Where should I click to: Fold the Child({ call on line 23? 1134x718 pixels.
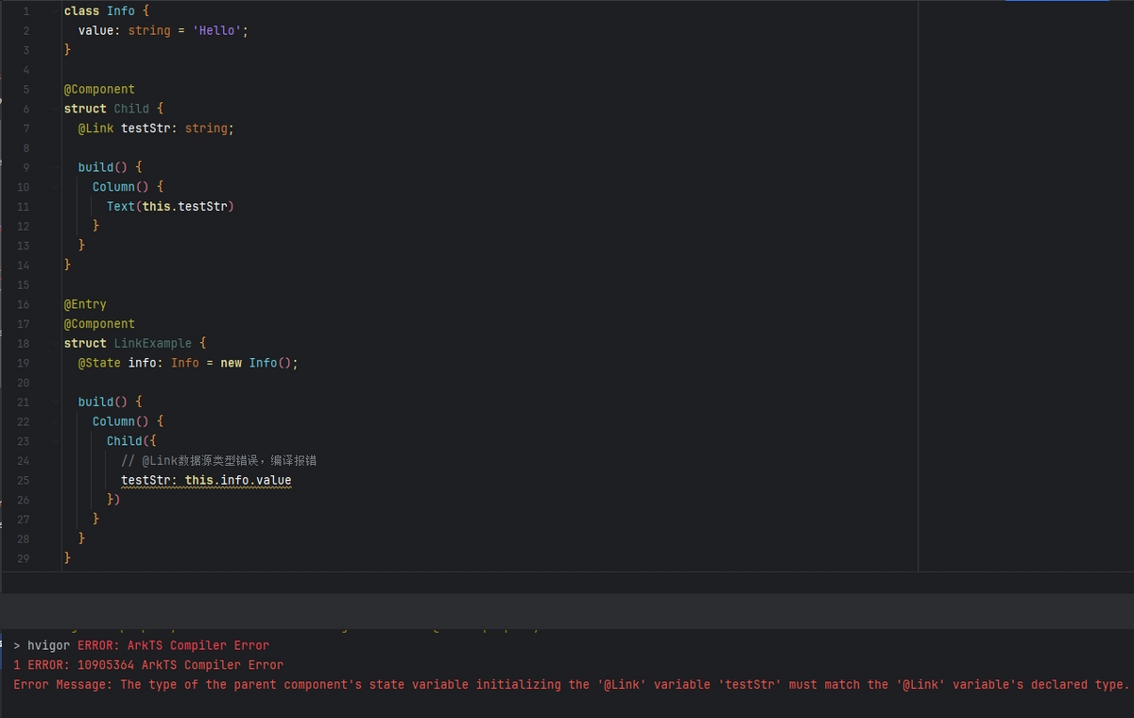coord(55,441)
